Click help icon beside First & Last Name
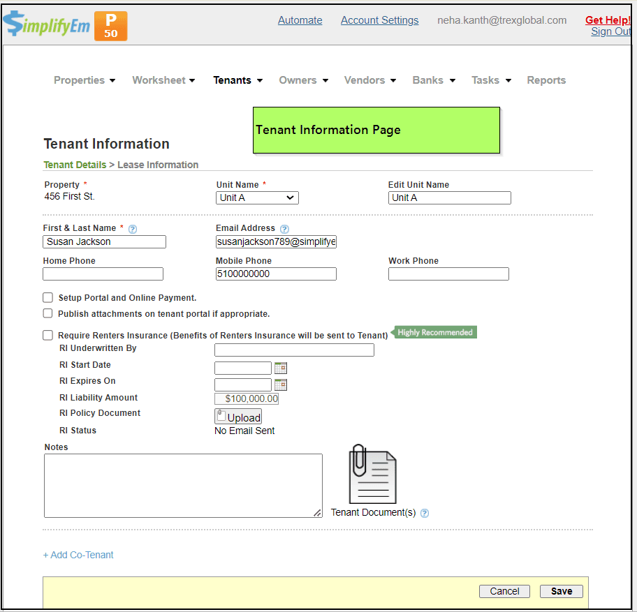Image resolution: width=637 pixels, height=612 pixels. click(133, 229)
